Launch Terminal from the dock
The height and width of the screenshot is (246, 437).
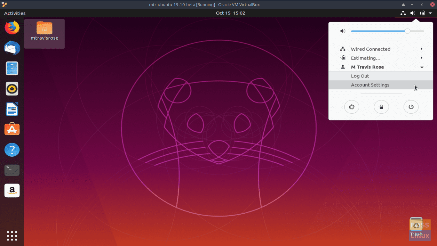(x=12, y=170)
